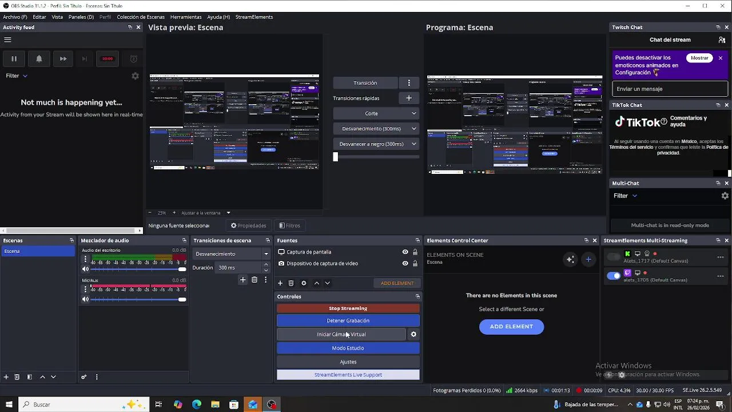The height and width of the screenshot is (412, 732).
Task: Open the Paneles menu
Action: pyautogui.click(x=81, y=17)
